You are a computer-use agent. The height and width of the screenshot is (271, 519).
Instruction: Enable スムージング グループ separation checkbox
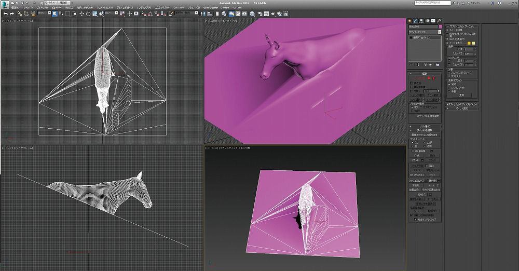tap(449, 73)
